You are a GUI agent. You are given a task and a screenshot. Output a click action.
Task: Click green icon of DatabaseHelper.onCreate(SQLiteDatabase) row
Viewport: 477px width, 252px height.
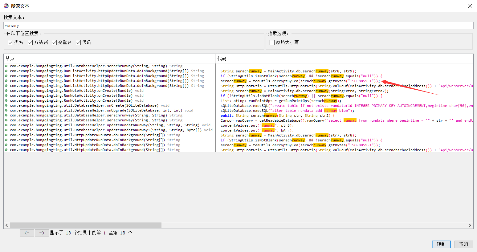pos(6,105)
